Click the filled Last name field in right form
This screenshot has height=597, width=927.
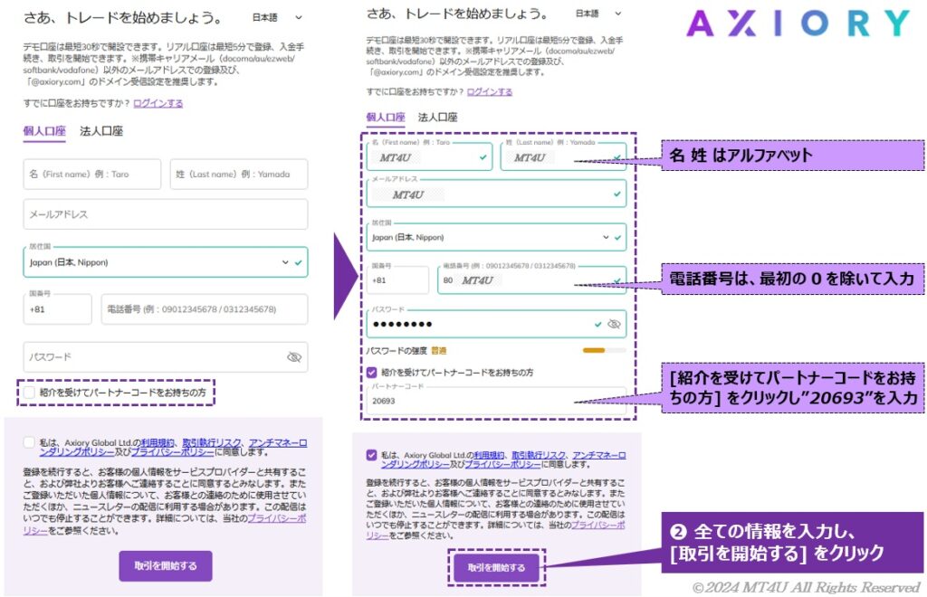(563, 157)
